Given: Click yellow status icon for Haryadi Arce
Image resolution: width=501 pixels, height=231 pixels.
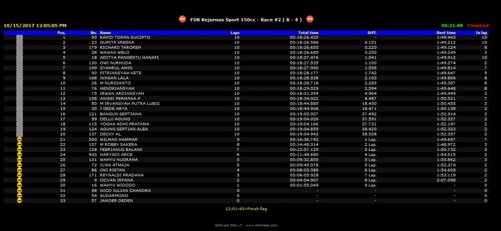Looking at the screenshot, I should 20,154.
